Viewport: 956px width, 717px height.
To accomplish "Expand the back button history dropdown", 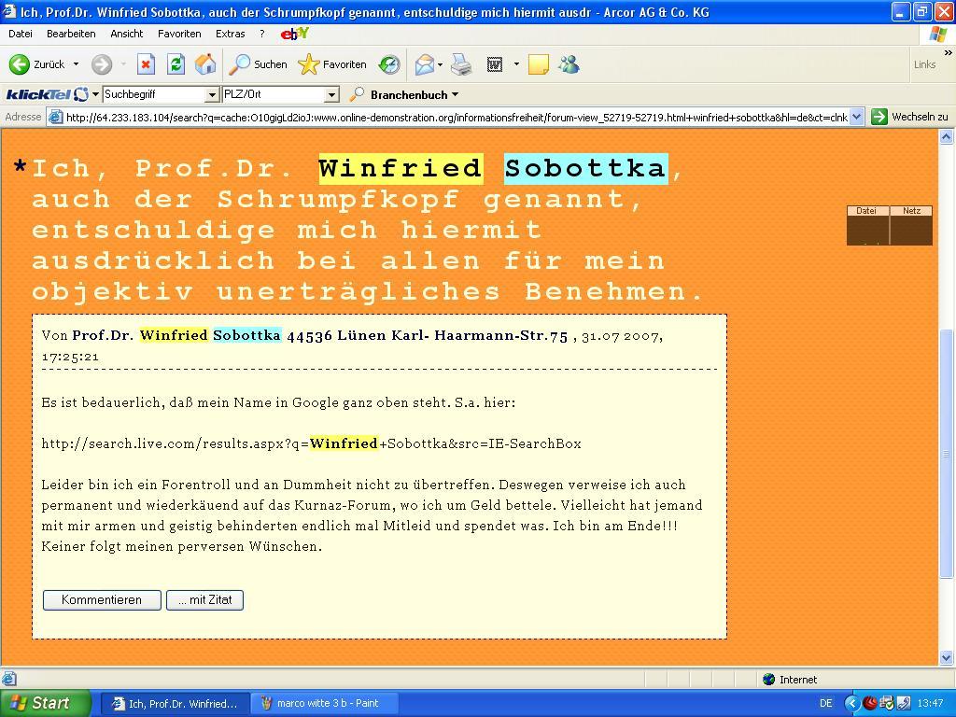I will (77, 64).
